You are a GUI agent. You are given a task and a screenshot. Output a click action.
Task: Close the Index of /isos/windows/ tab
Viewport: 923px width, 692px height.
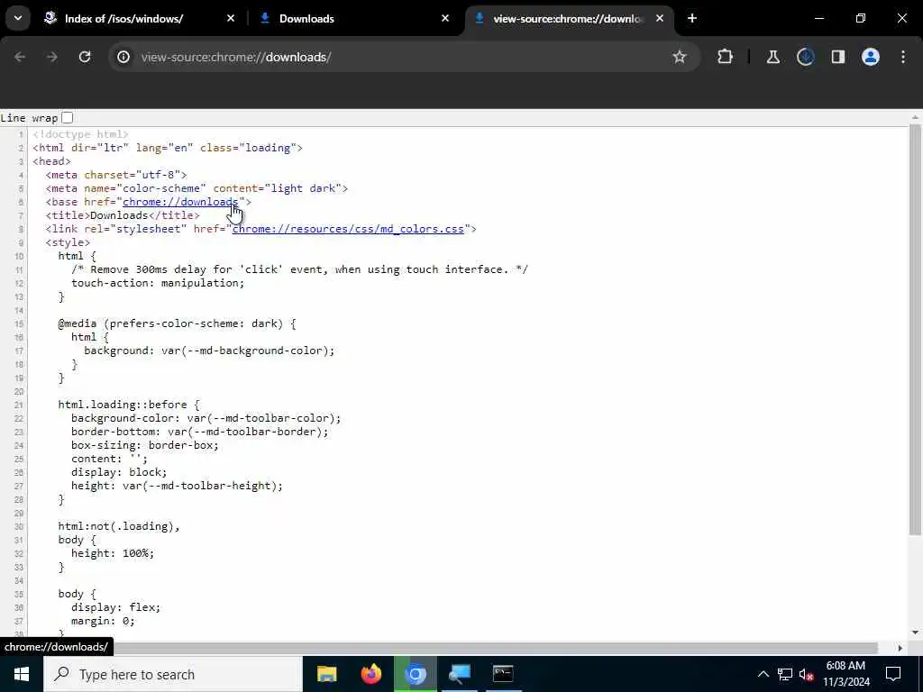[x=231, y=18]
